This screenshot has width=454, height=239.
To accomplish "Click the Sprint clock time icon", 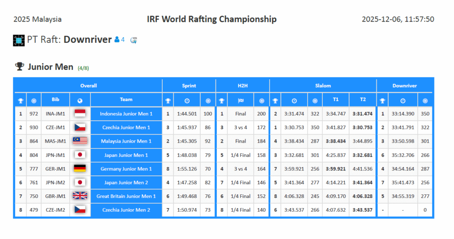I will [x=187, y=100].
